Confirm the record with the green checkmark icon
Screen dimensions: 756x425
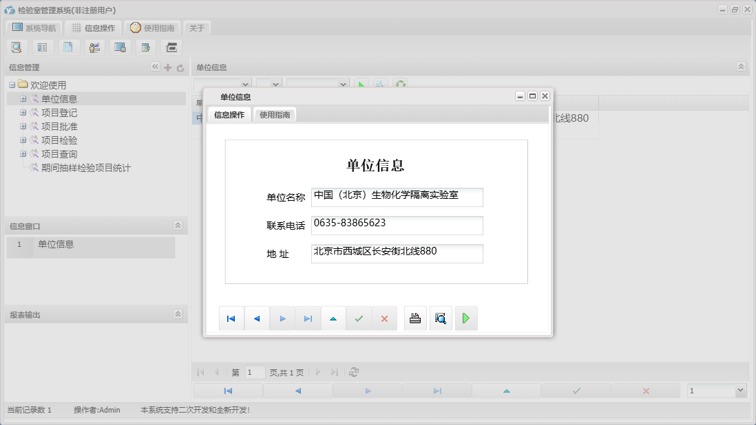coord(359,318)
